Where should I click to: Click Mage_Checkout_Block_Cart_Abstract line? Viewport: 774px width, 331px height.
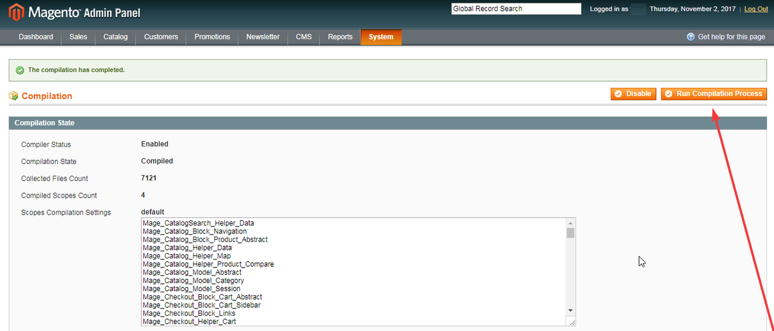pyautogui.click(x=203, y=297)
